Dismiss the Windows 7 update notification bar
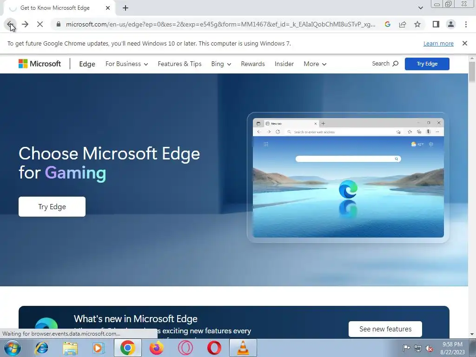Screen dimensions: 476x357 (x=465, y=43)
